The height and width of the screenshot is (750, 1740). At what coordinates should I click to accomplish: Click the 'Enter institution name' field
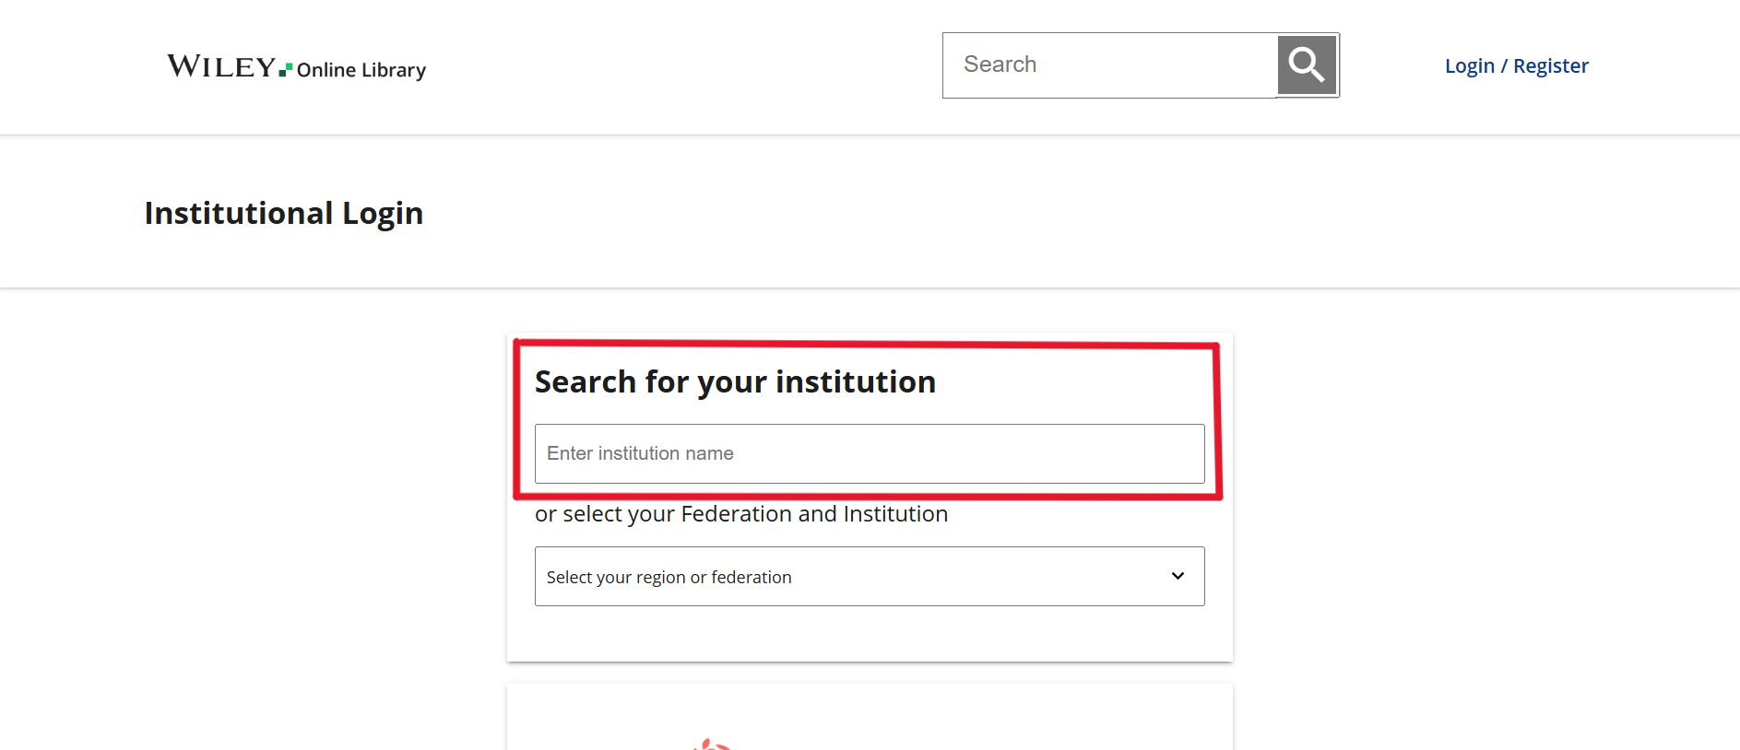869,453
